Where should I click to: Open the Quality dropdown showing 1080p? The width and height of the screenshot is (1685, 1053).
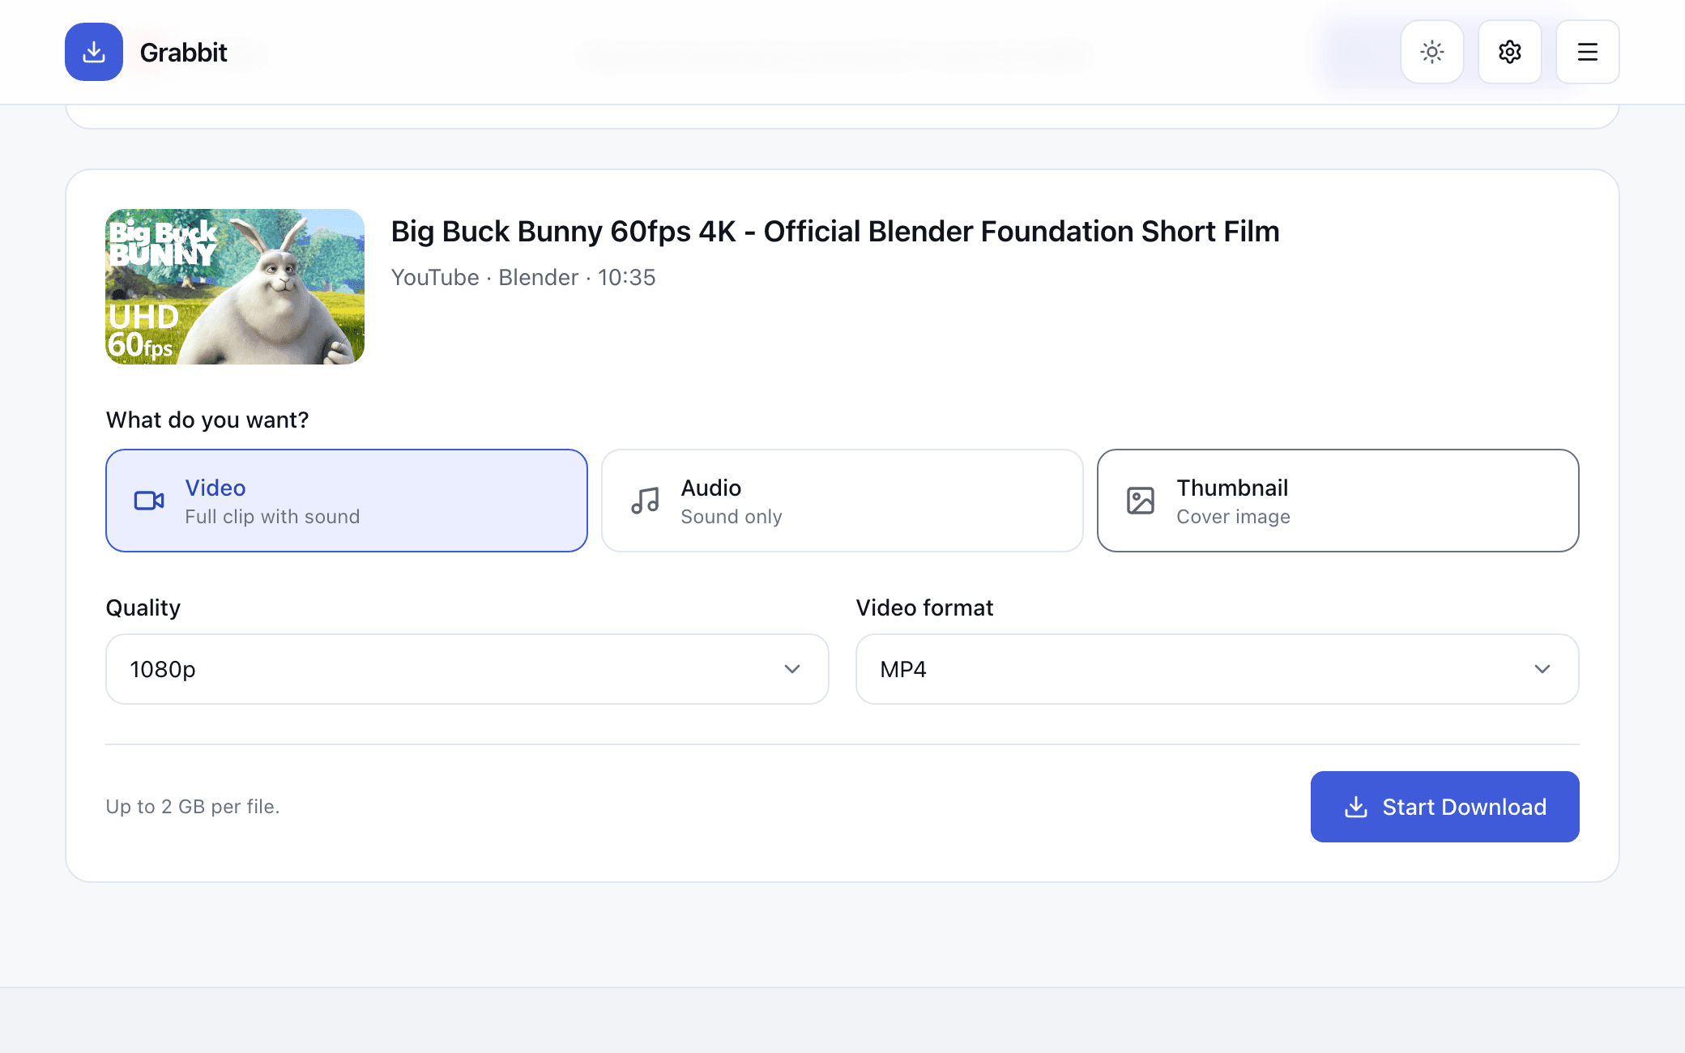click(x=467, y=669)
